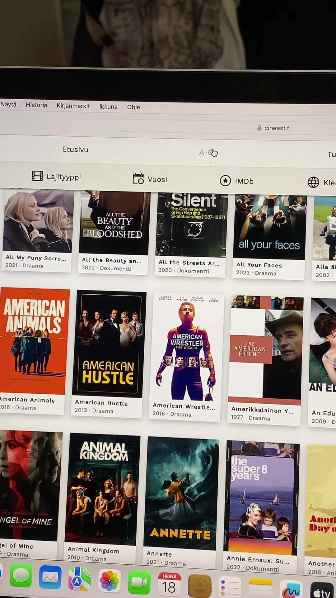The image size is (336, 598).
Task: Click title text All the Beauty an...
Action: pos(112,260)
